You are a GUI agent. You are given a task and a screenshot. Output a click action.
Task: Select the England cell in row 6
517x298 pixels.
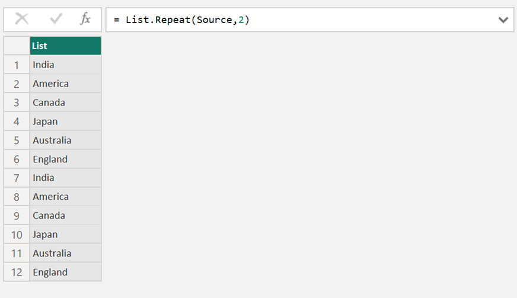(65, 159)
